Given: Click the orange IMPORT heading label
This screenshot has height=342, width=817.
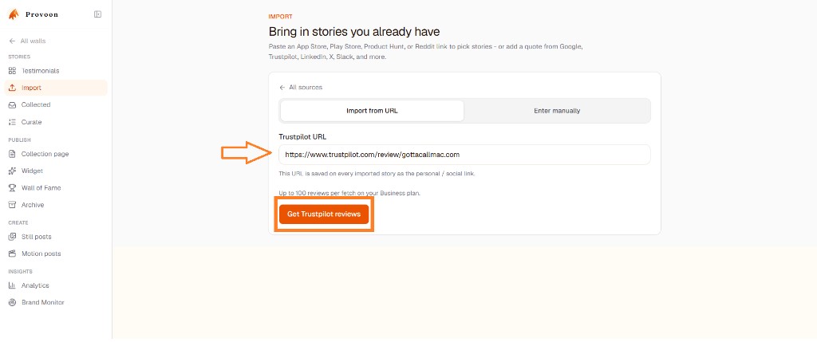Looking at the screenshot, I should click(280, 17).
